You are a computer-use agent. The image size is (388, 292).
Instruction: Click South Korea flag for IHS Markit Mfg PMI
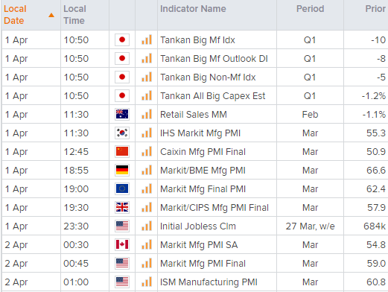click(x=122, y=133)
